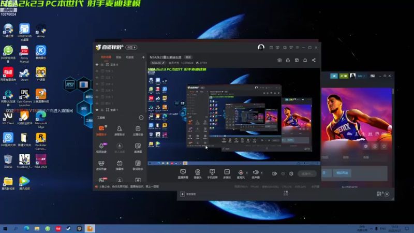Click the Steam icon in the taskbar
This screenshot has width=414, height=233.
[x=69, y=228]
